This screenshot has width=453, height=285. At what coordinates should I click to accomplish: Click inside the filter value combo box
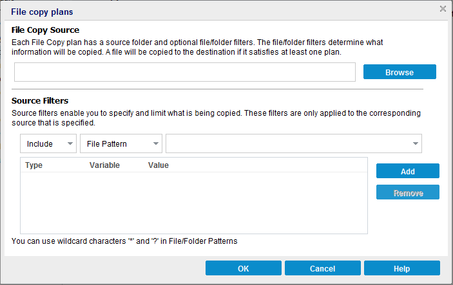[287, 143]
